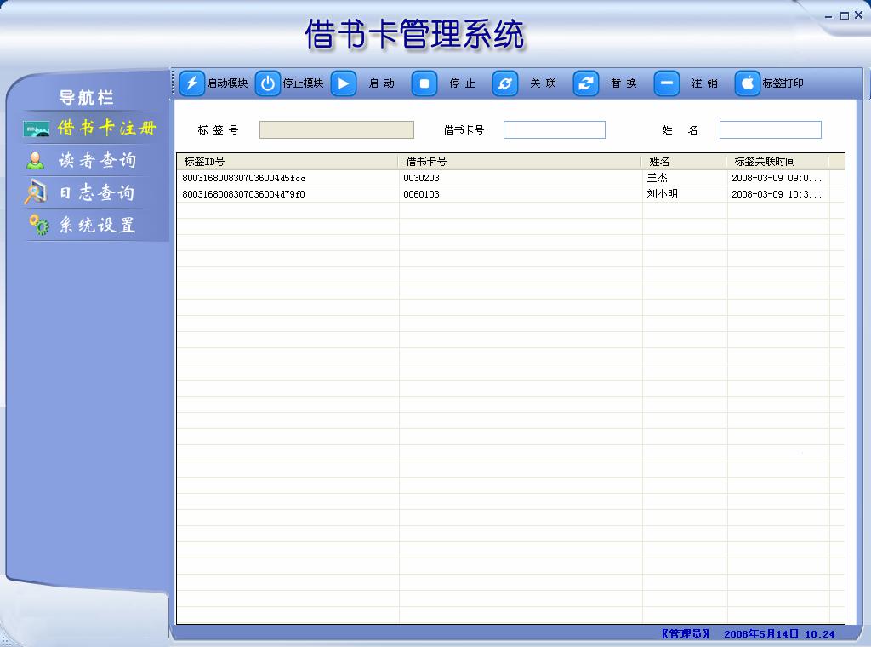Click the 标签打印 toolbar label
Screen dimensions: 871x647
[x=783, y=83]
